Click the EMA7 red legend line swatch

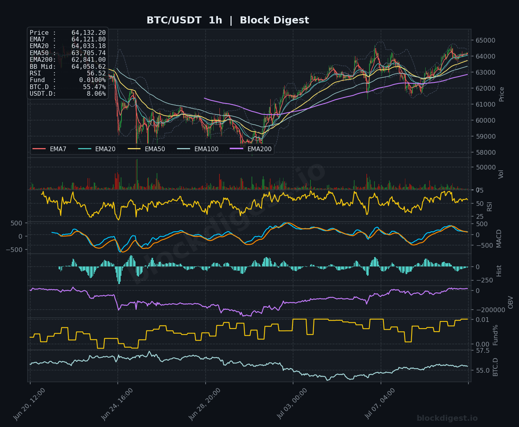coord(39,149)
